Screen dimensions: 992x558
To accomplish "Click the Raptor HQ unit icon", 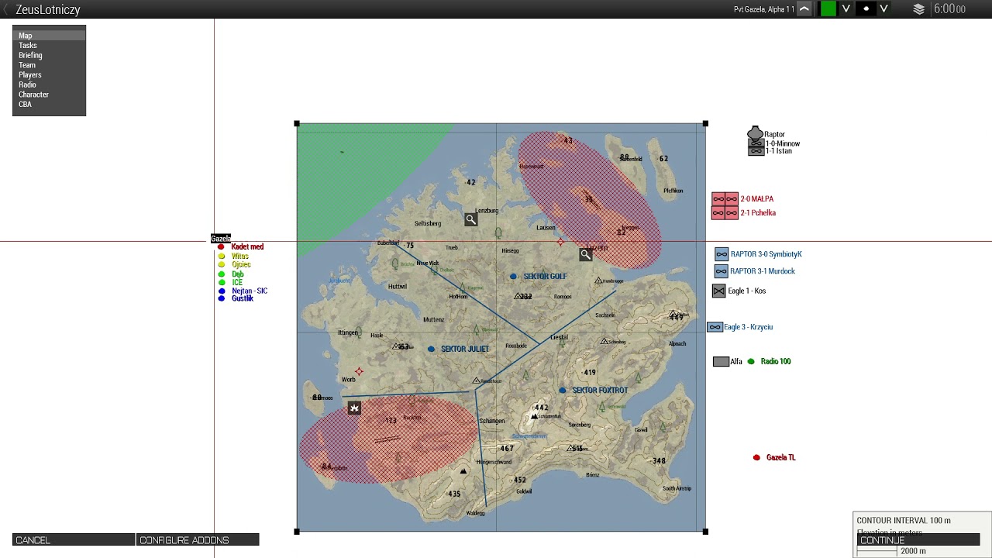I will [x=755, y=133].
